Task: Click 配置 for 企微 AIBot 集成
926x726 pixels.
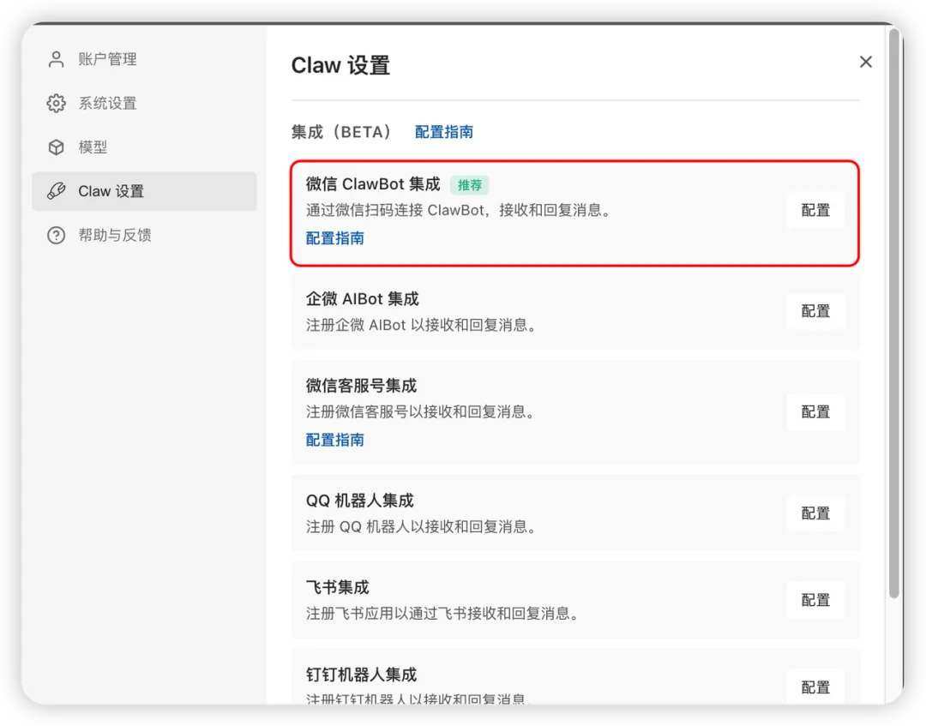Action: 815,311
